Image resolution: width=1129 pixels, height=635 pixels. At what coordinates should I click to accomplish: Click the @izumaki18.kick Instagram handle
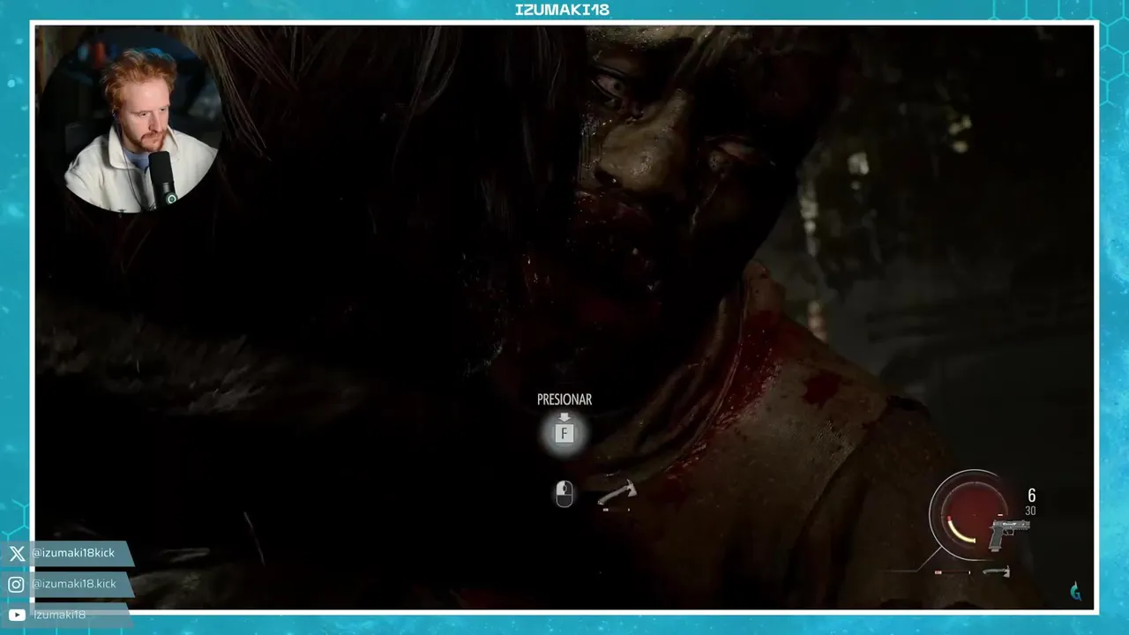pos(74,584)
